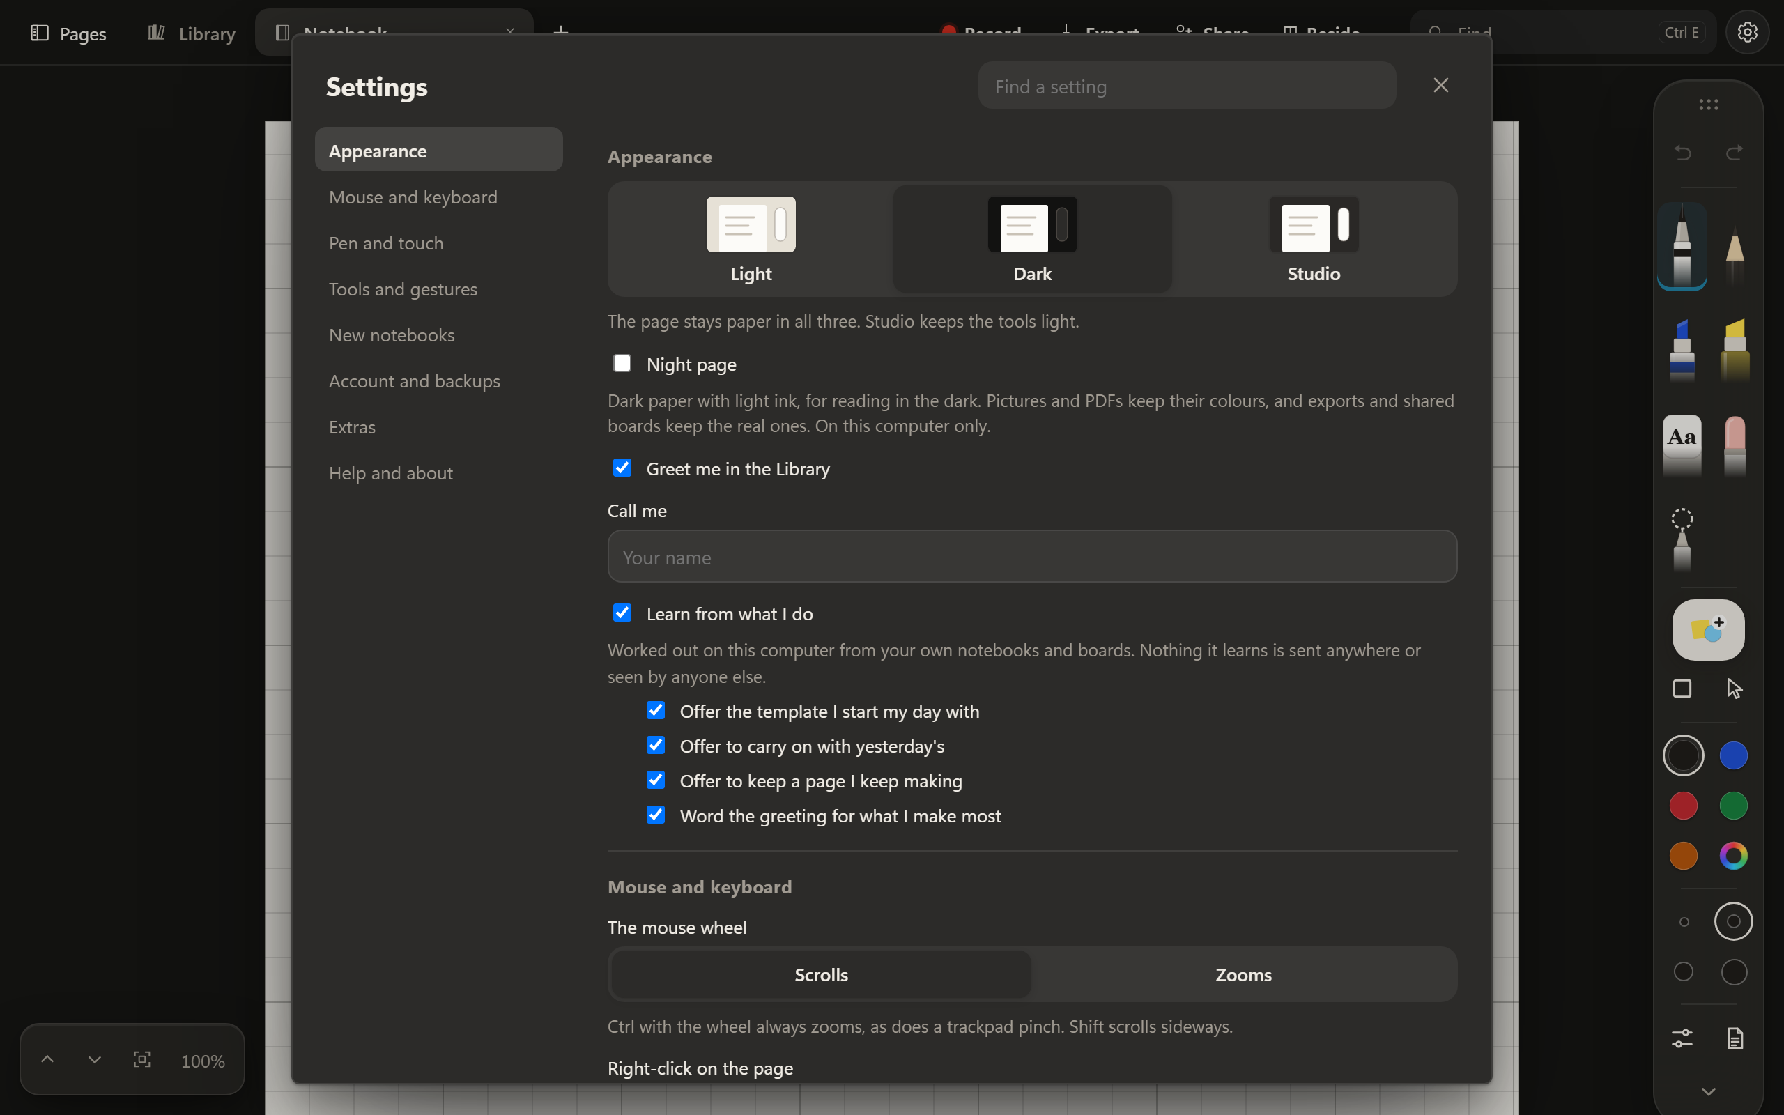Screen dimensions: 1784x1115
Task: Open the Pen and touch settings section
Action: pyautogui.click(x=438, y=243)
